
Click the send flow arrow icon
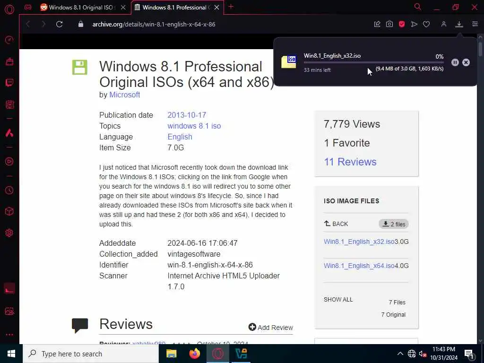coord(414,24)
